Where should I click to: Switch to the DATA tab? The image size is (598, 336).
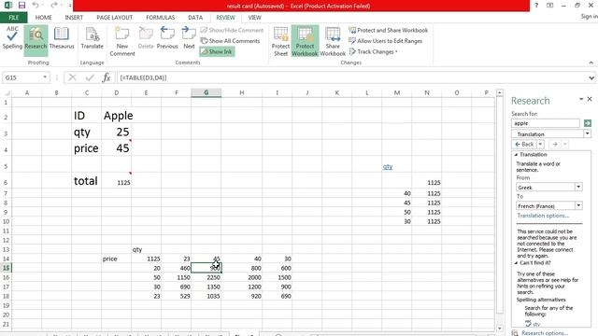click(195, 18)
